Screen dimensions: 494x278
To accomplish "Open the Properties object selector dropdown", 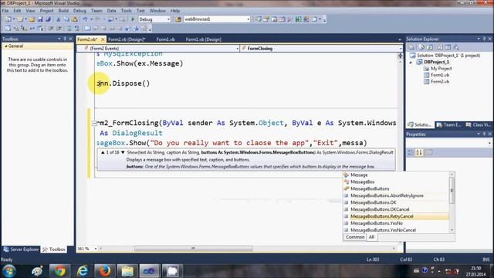I will [x=489, y=143].
